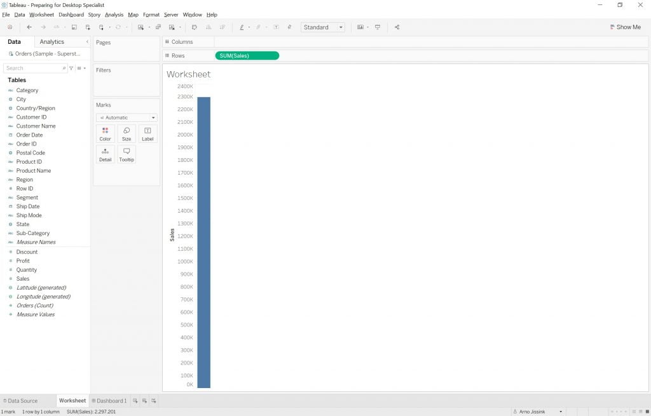The width and height of the screenshot is (651, 416).
Task: Click the share workbook toolbar icon
Action: 397,27
